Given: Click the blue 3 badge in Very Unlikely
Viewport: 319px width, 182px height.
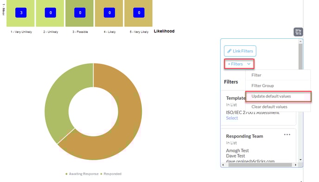Looking at the screenshot, I should point(21,12).
